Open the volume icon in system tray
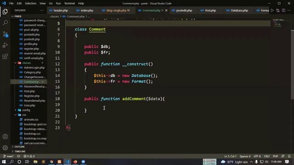The image size is (294, 165). [x=266, y=162]
